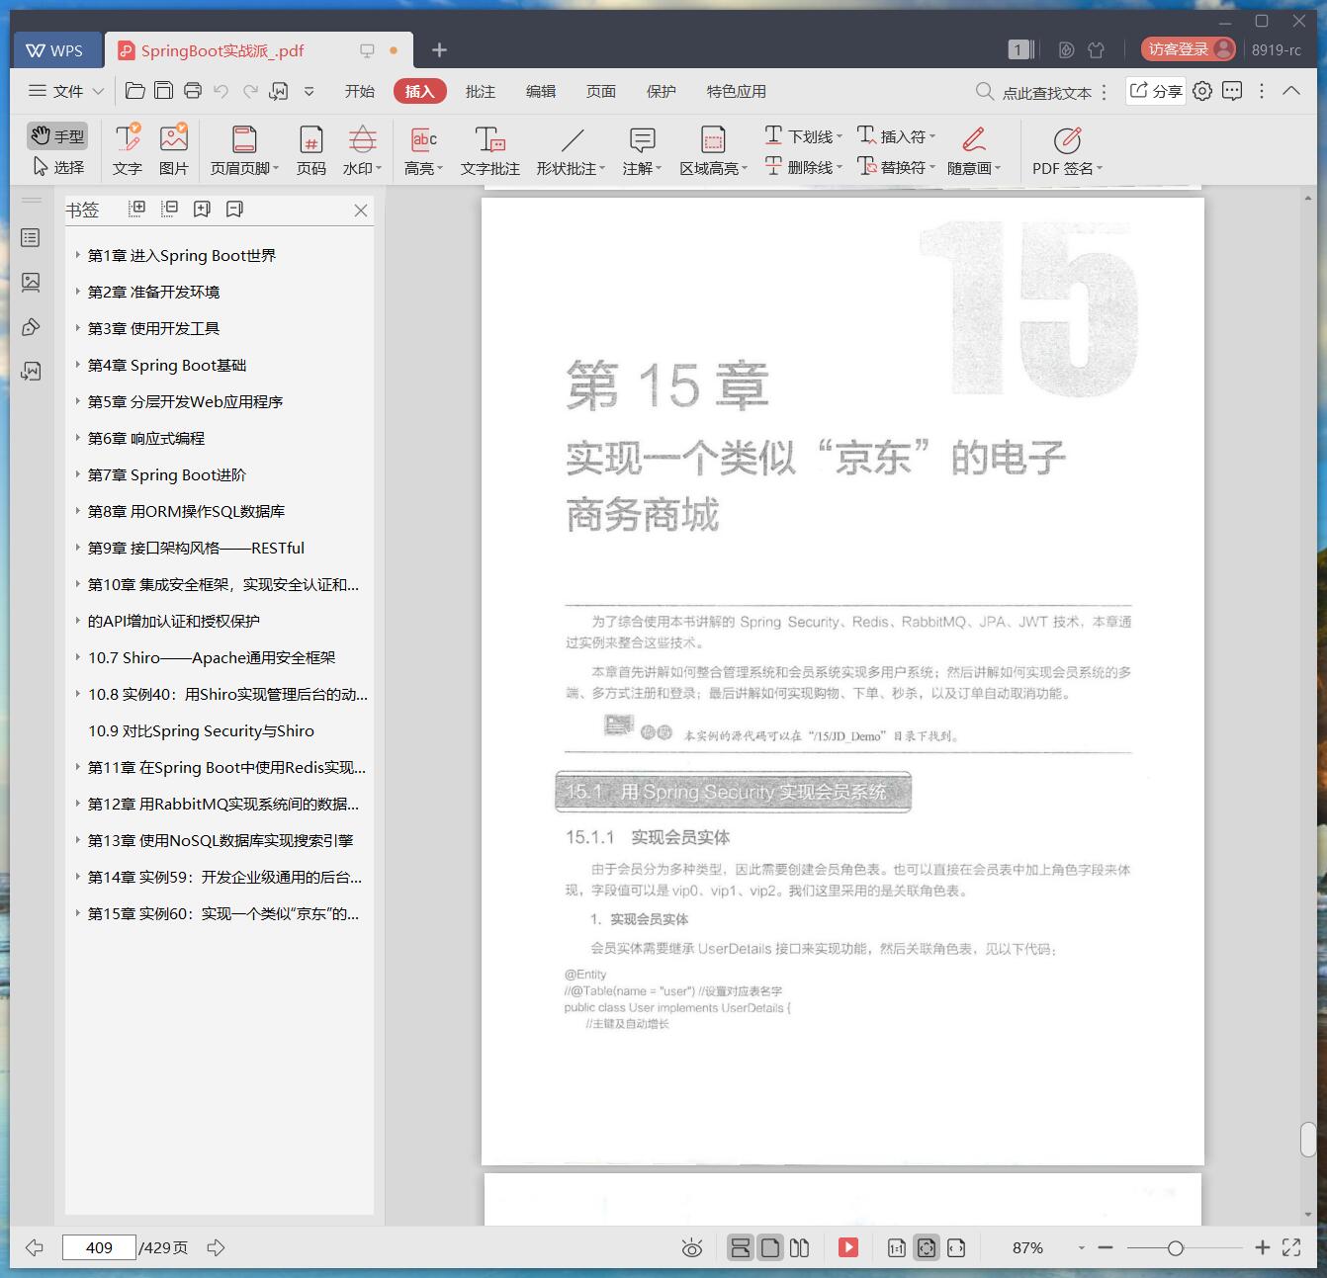
Task: Switch to the 页面 ribbon tab
Action: [601, 91]
